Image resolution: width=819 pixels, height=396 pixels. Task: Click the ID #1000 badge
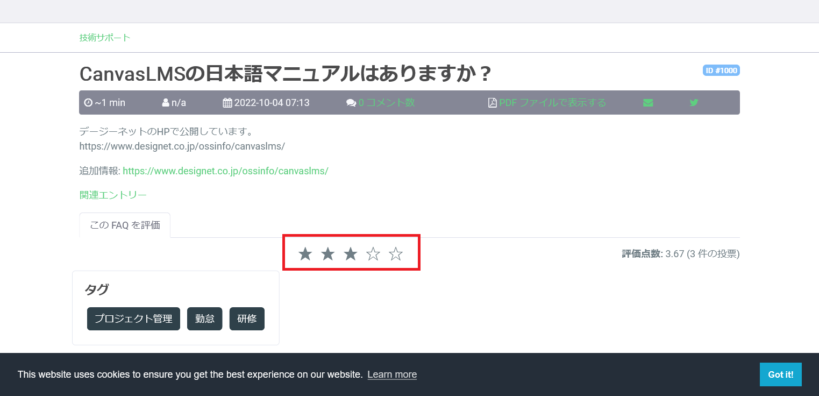tap(721, 70)
